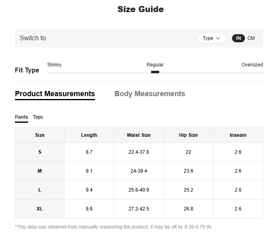This screenshot has height=233, width=278.
Task: Click the Oversized fit label
Action: [252, 65]
